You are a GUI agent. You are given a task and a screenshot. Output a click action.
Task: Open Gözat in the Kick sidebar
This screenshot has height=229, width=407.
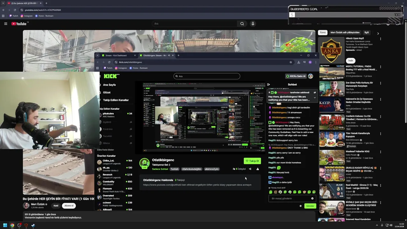click(107, 93)
